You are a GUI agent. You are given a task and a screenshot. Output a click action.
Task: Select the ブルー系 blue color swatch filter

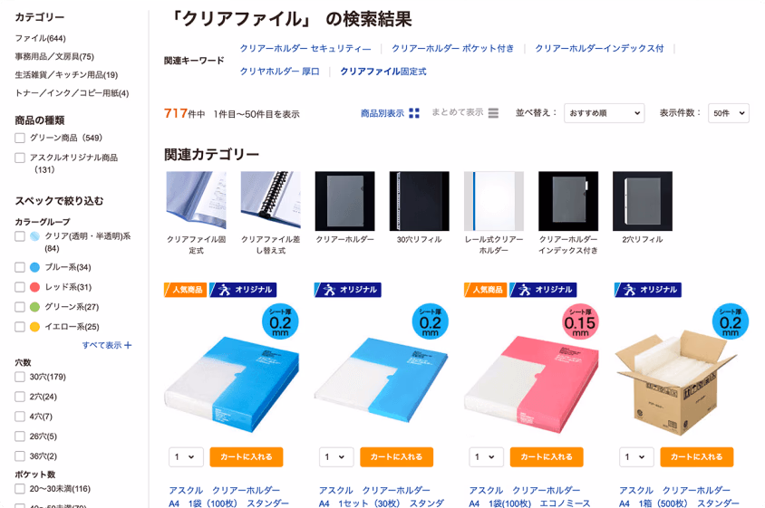click(34, 267)
